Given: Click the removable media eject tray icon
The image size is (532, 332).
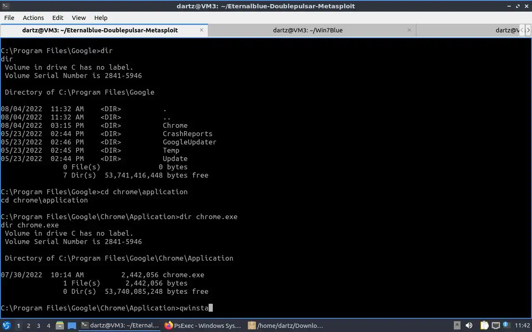Looking at the screenshot, I should (x=457, y=326).
